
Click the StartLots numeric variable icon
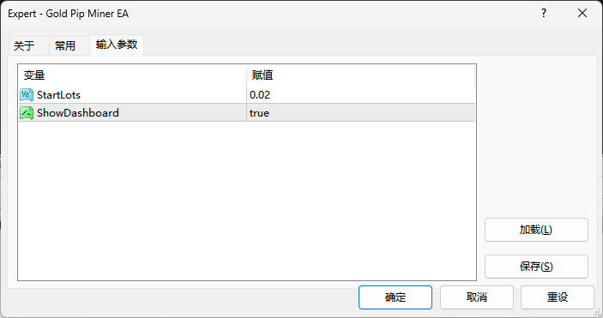(27, 94)
